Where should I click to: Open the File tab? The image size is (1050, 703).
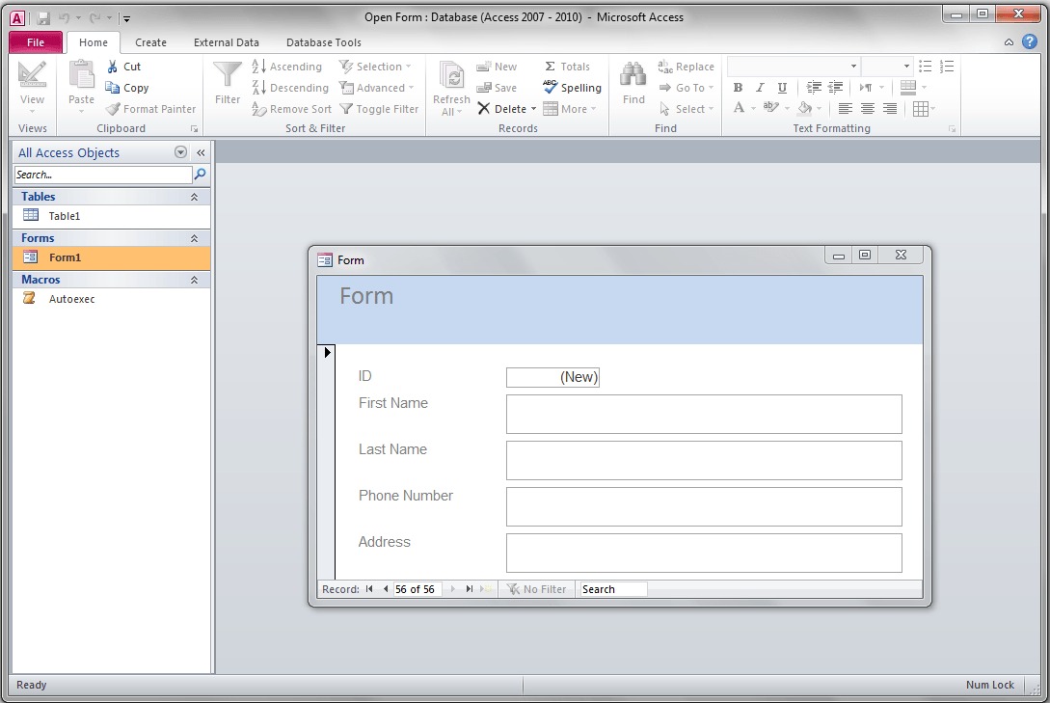[x=36, y=42]
